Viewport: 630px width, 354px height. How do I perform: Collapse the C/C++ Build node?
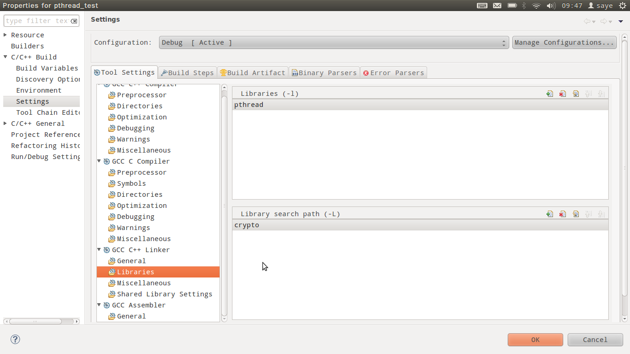point(6,57)
